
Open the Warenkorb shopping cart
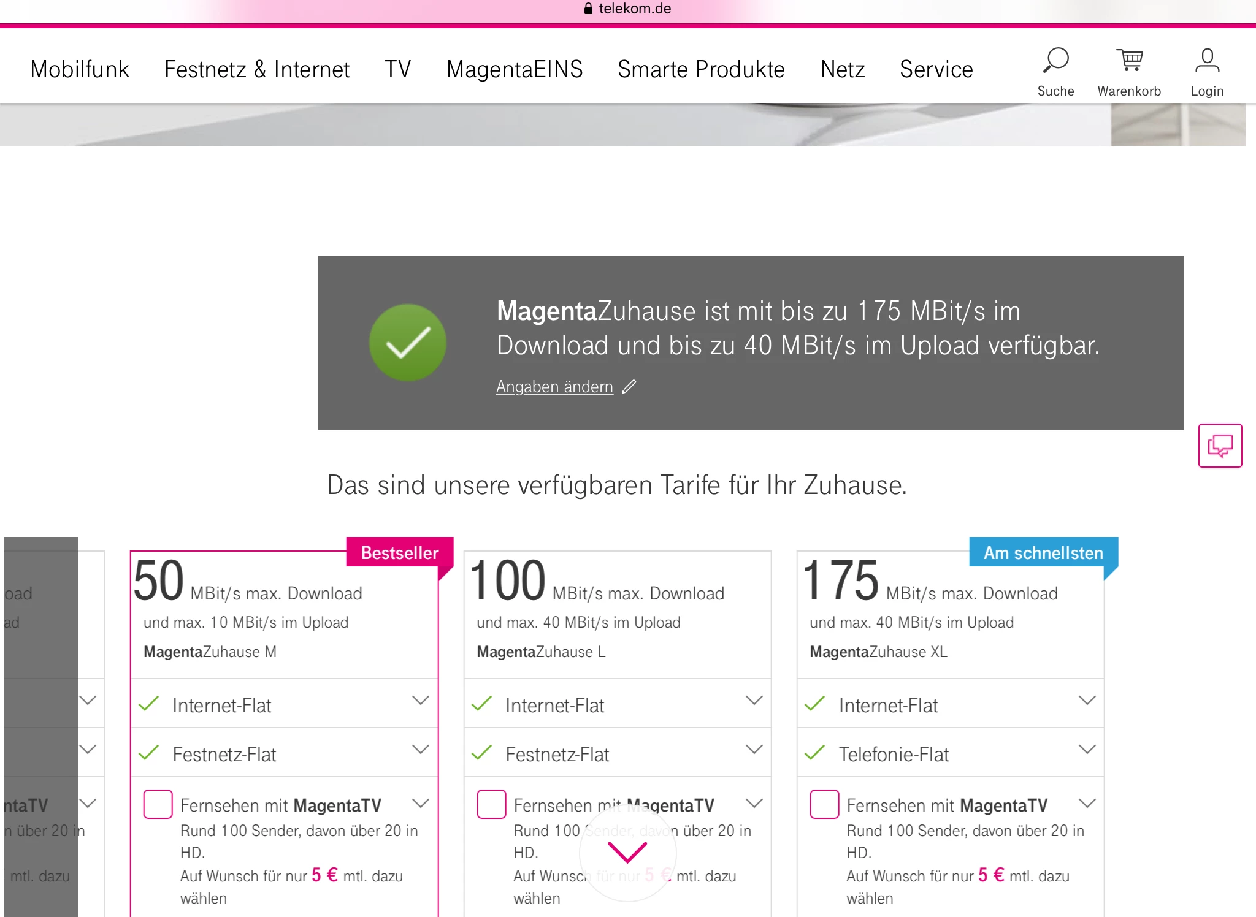(1129, 61)
